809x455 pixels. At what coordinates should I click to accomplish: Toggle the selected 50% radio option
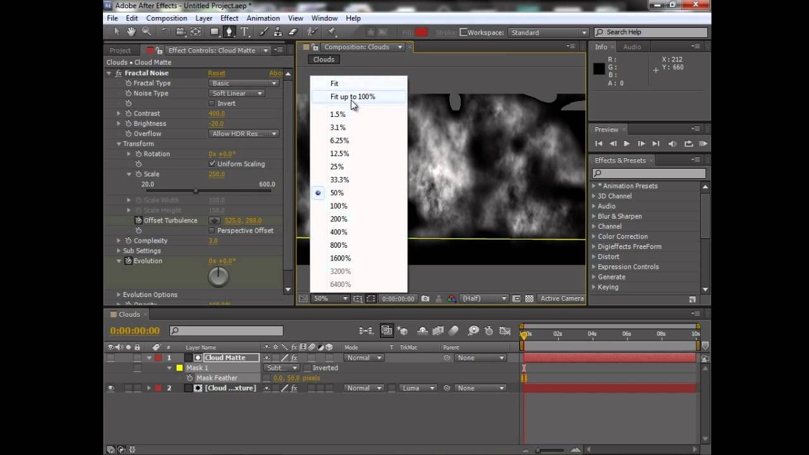318,193
